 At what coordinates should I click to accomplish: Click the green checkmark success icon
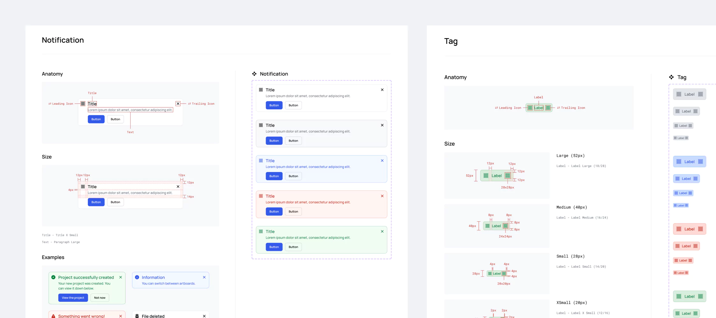54,277
